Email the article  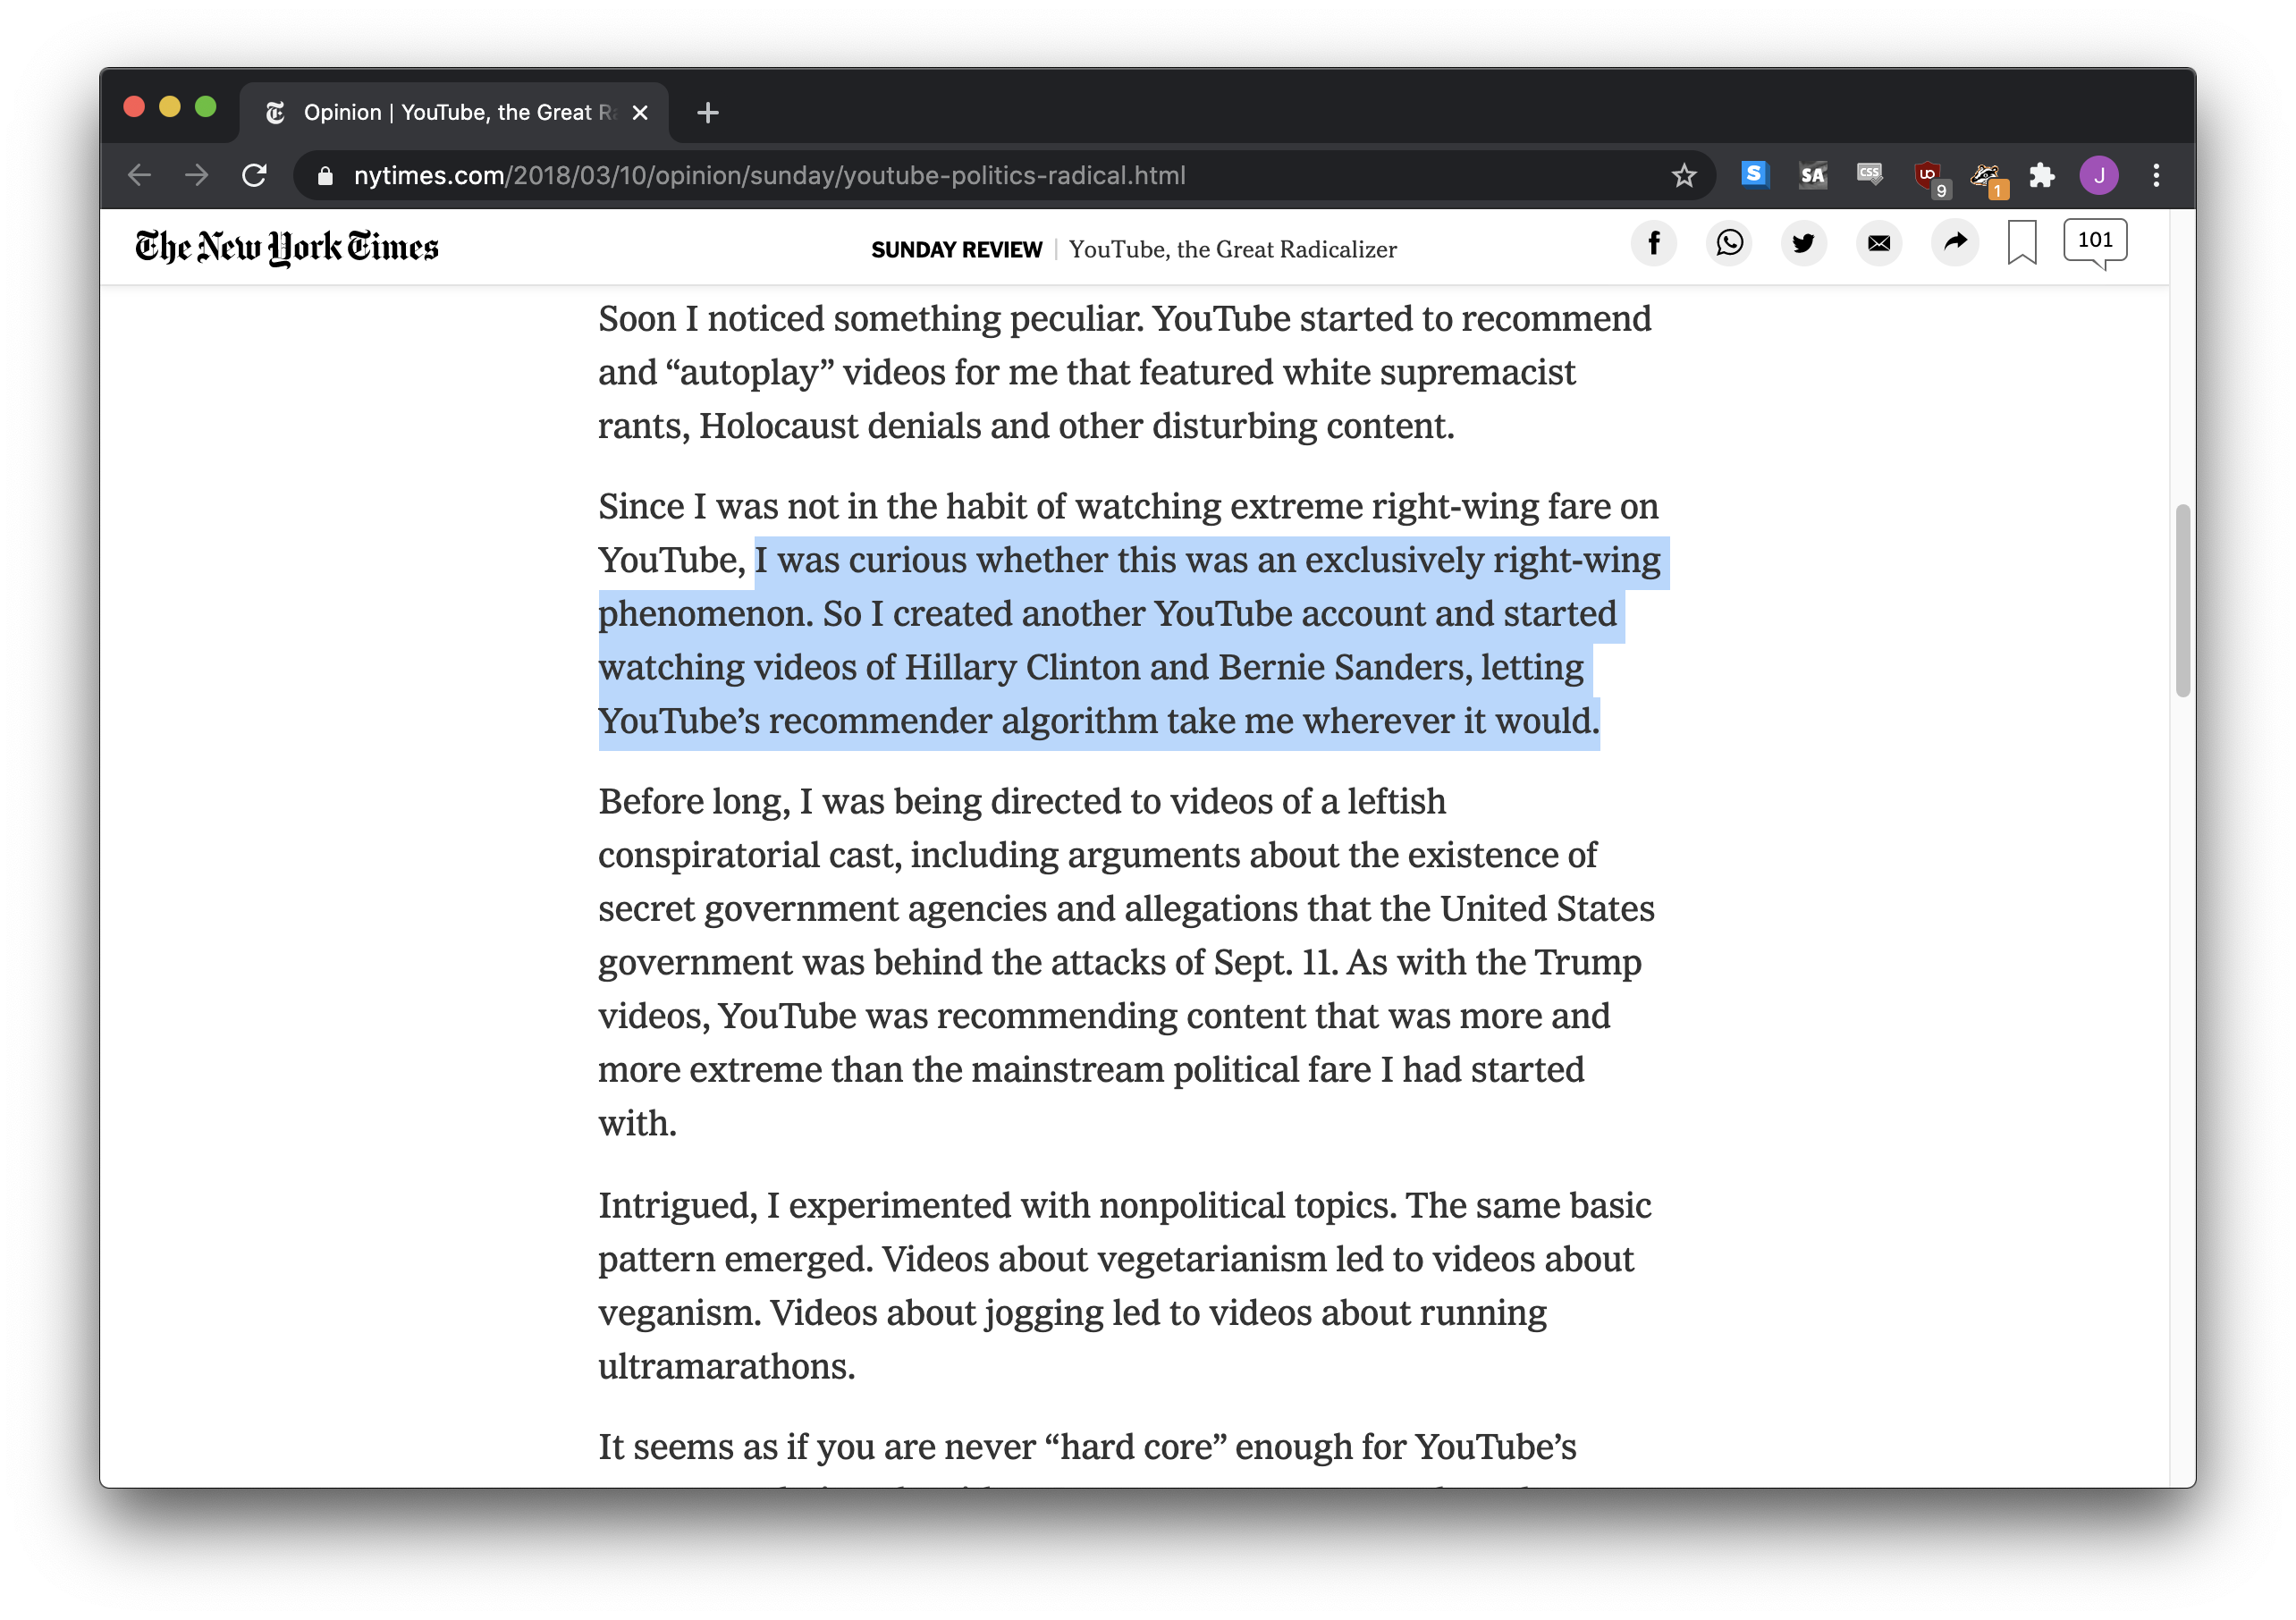pyautogui.click(x=1879, y=243)
